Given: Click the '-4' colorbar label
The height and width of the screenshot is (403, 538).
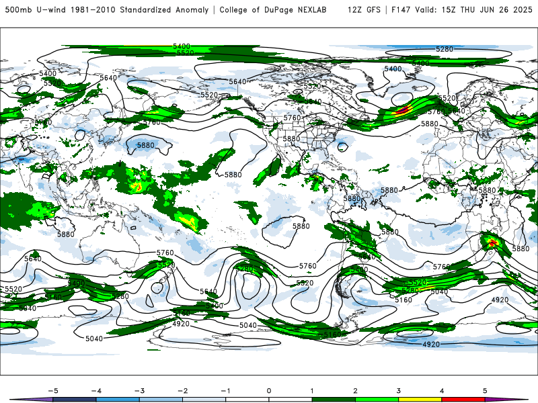Looking at the screenshot, I should [x=96, y=391].
